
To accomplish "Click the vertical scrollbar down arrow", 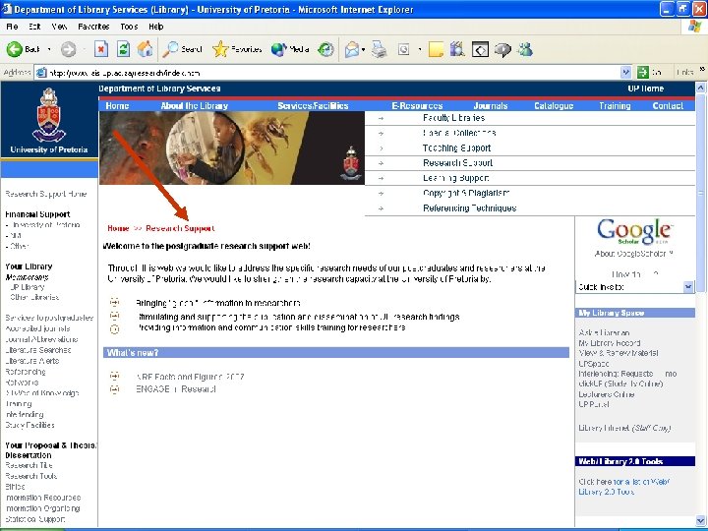I will click(701, 520).
